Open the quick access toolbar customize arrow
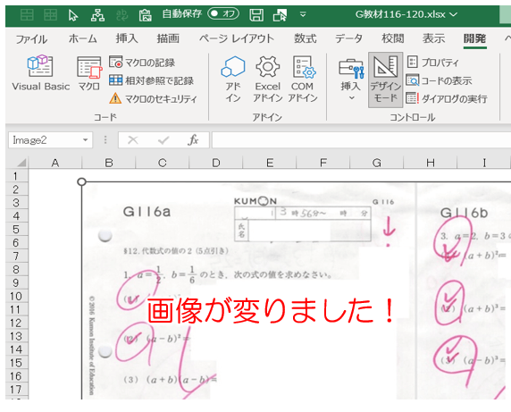Image resolution: width=511 pixels, height=412 pixels. [x=303, y=14]
